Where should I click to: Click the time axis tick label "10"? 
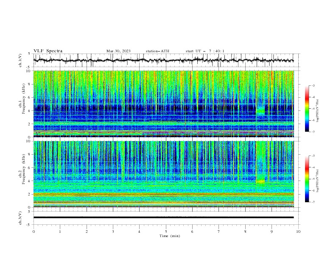click(298, 232)
